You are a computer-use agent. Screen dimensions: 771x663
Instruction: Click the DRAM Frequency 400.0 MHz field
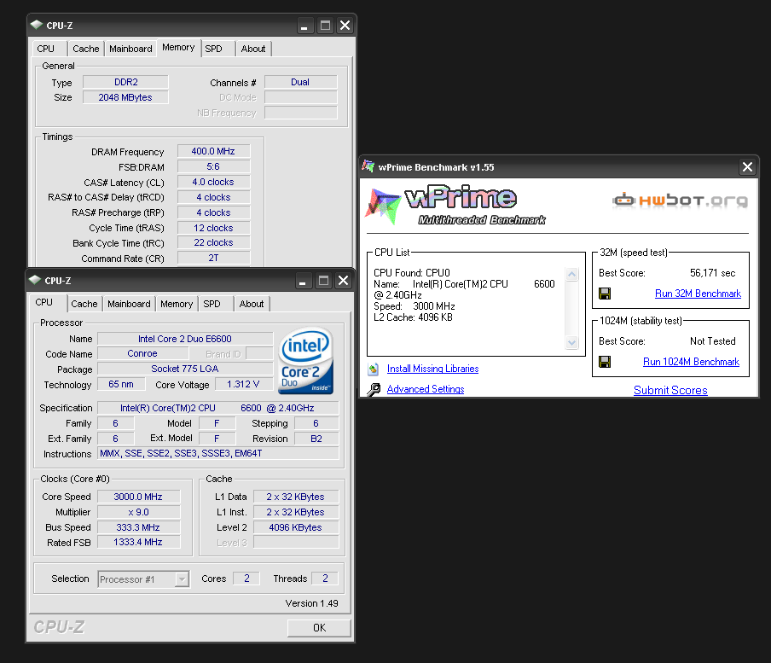213,152
